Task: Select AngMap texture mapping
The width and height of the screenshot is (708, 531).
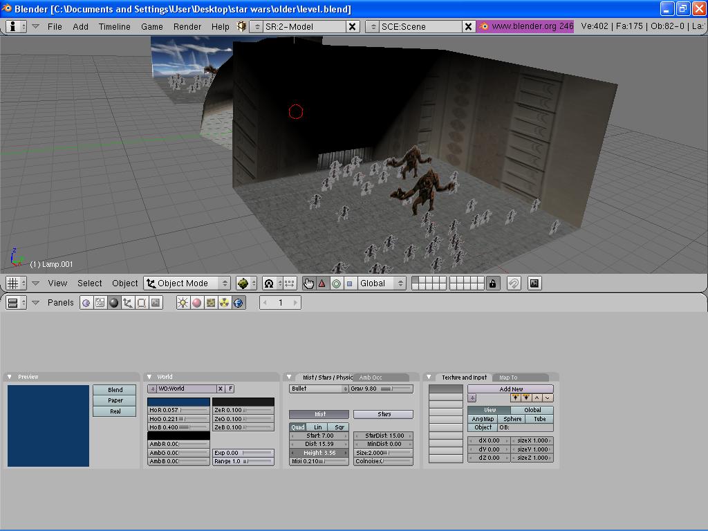Action: [x=483, y=419]
